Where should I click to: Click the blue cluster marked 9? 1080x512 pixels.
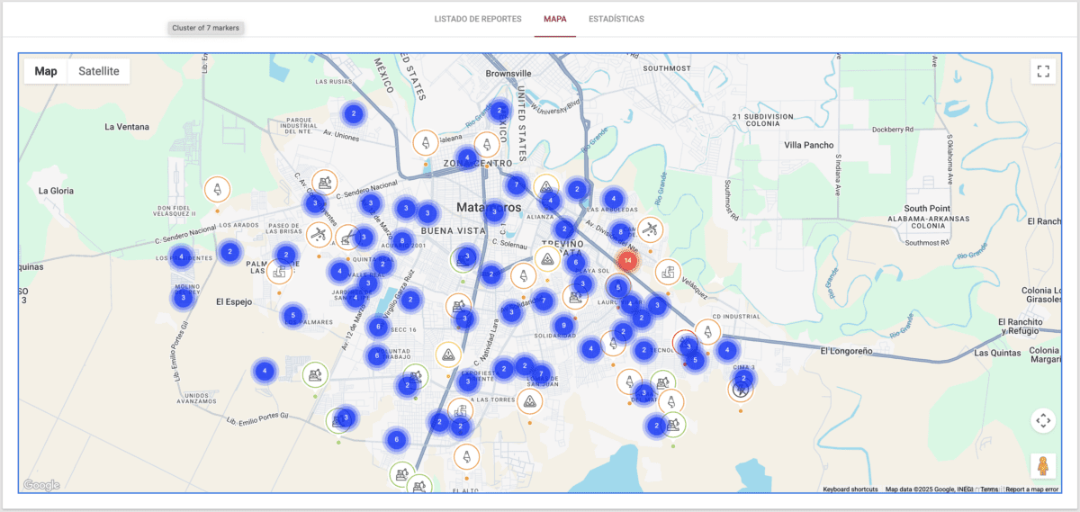tap(564, 326)
